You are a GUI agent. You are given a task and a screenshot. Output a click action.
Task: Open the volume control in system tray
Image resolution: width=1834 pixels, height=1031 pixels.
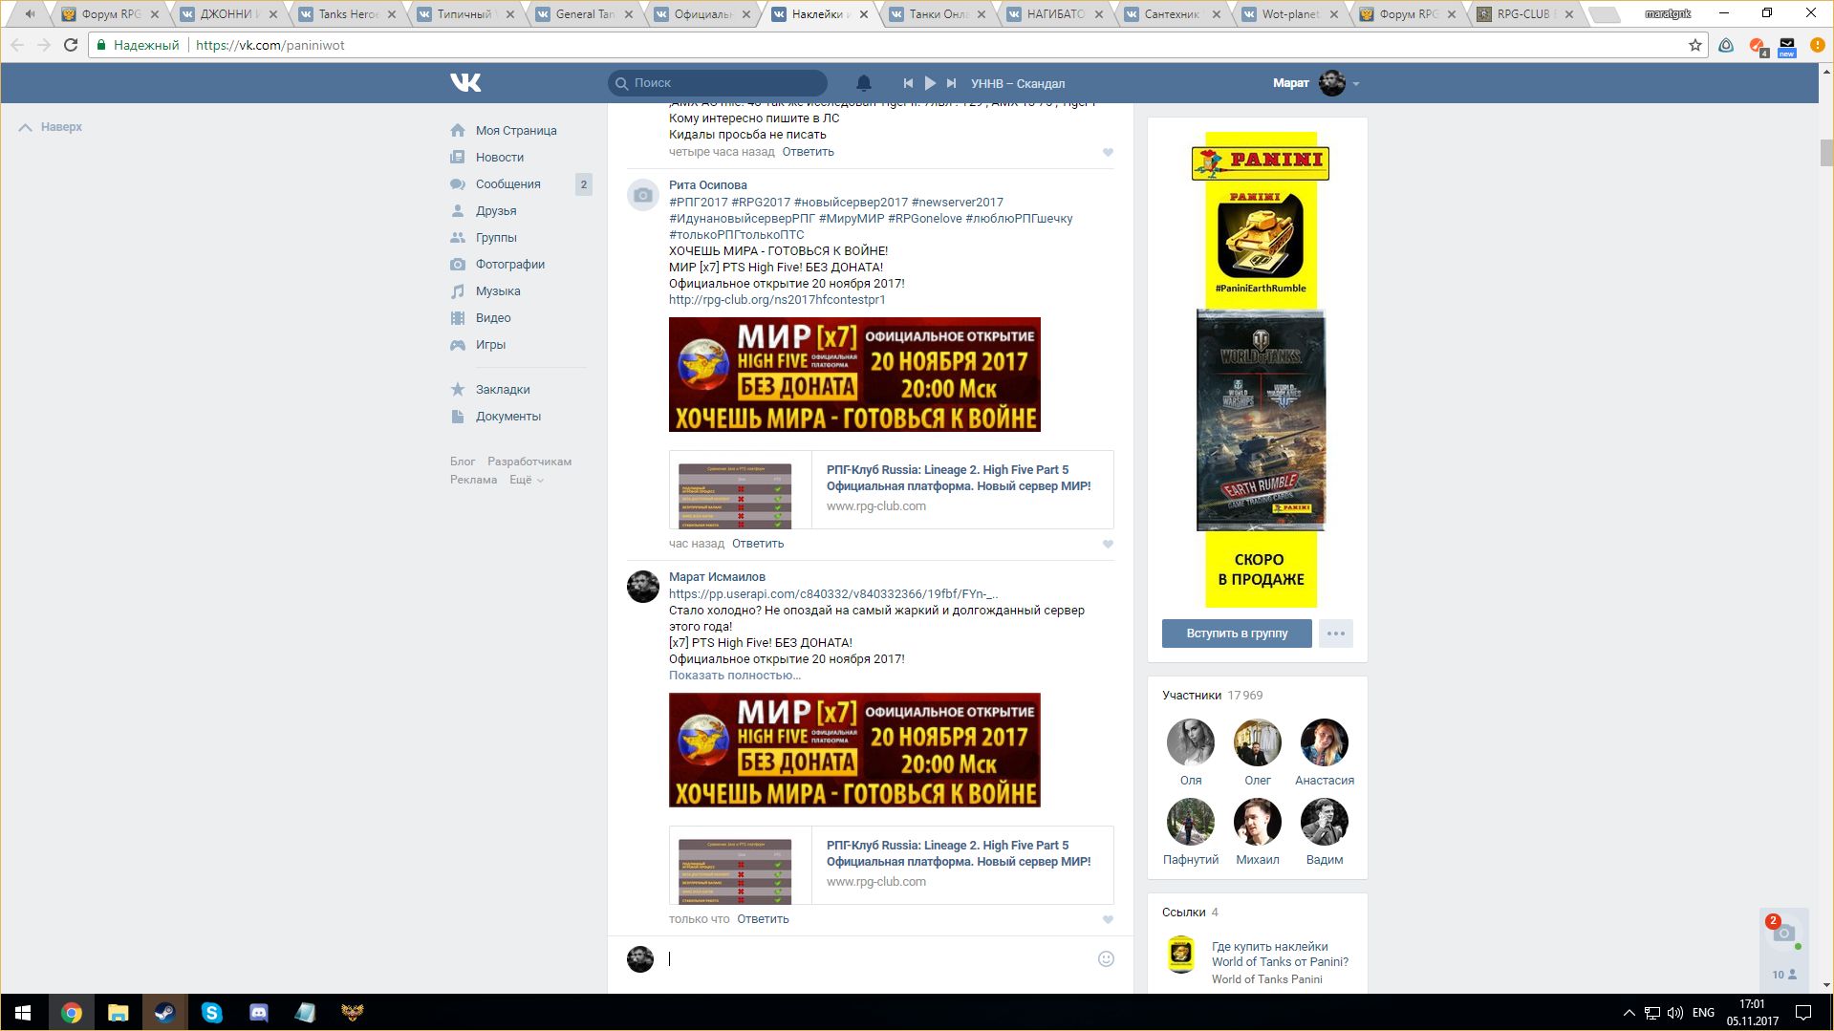1675,1013
